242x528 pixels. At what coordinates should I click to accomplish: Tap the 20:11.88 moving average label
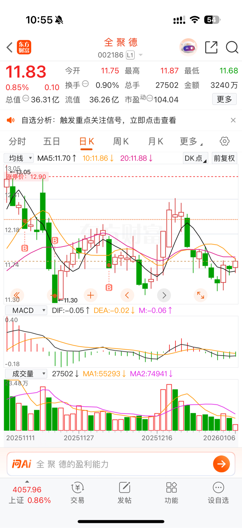point(137,158)
